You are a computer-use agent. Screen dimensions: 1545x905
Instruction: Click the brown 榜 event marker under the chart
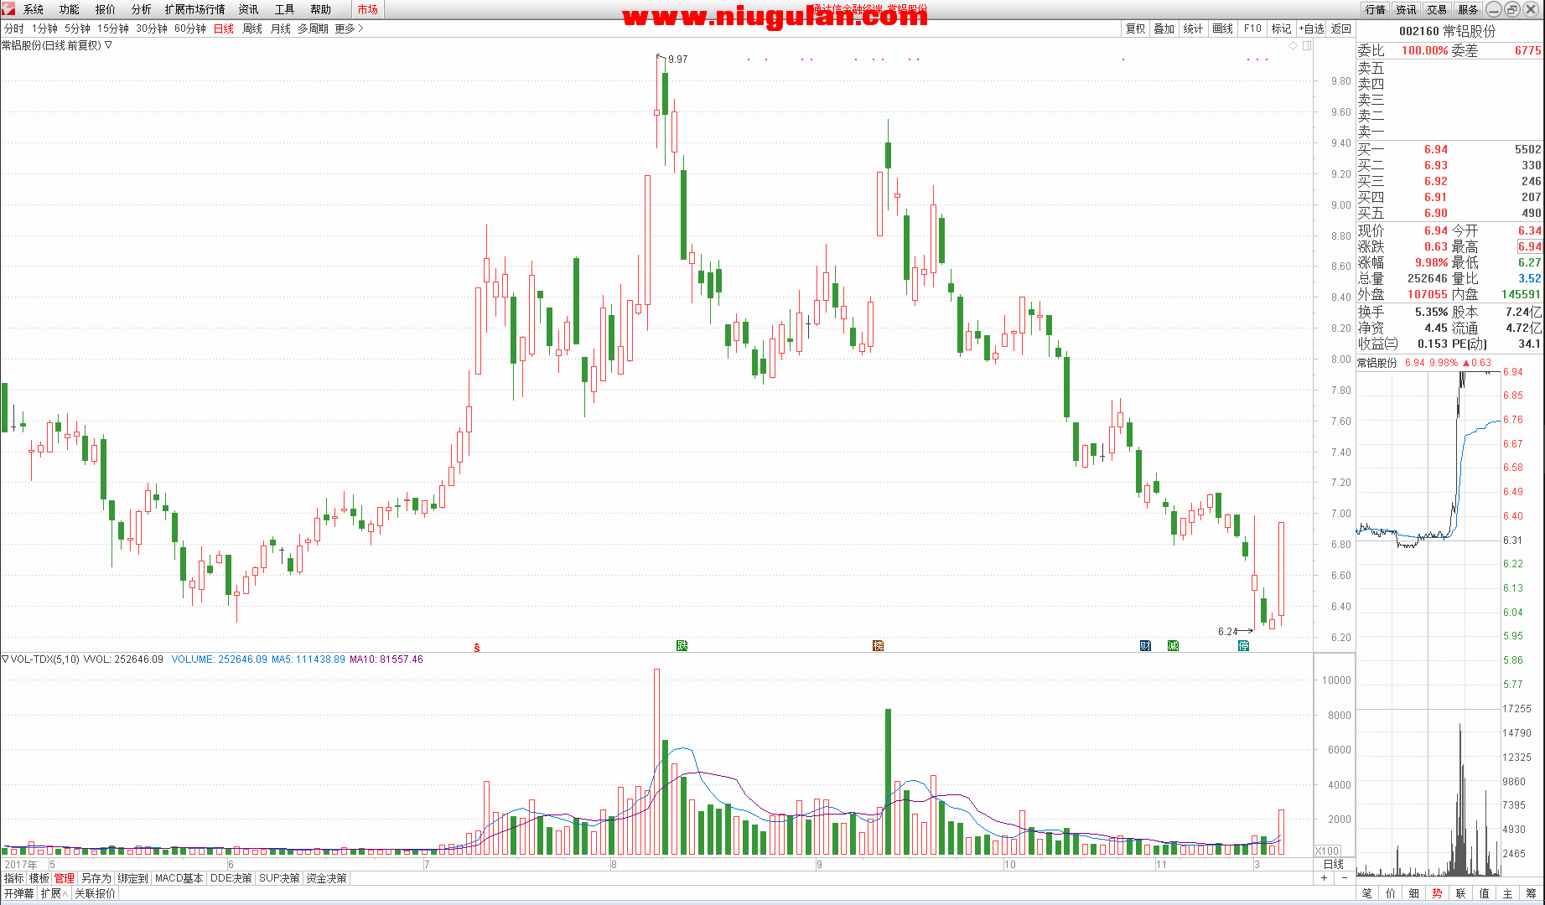click(878, 645)
